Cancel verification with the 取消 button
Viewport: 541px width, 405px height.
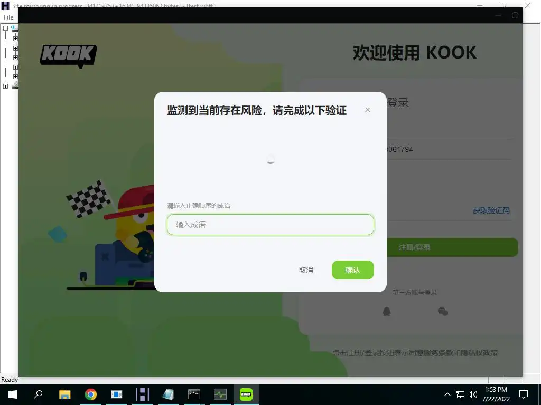(306, 270)
